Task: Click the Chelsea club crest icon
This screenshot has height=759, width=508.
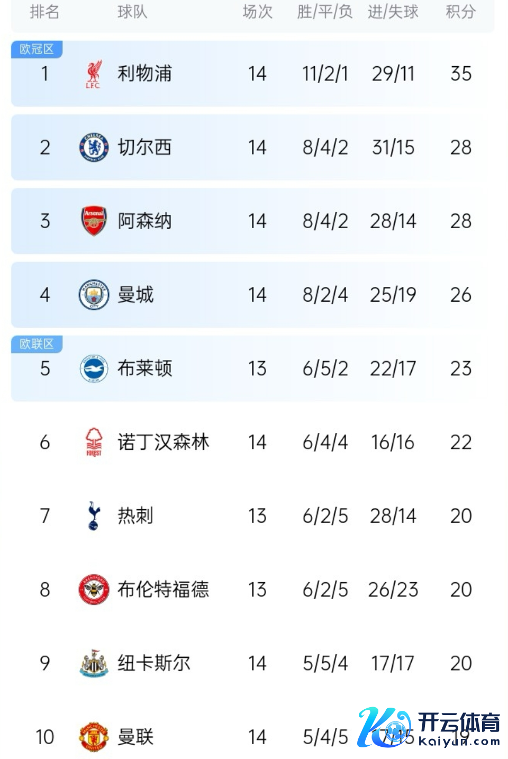Action: (94, 147)
